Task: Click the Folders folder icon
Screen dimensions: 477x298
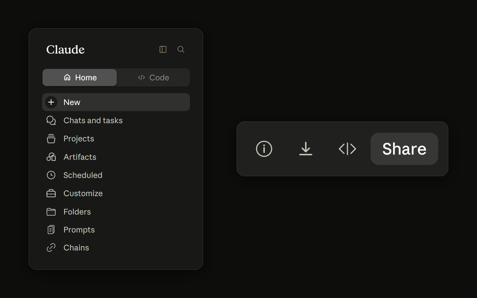Action: click(x=51, y=212)
